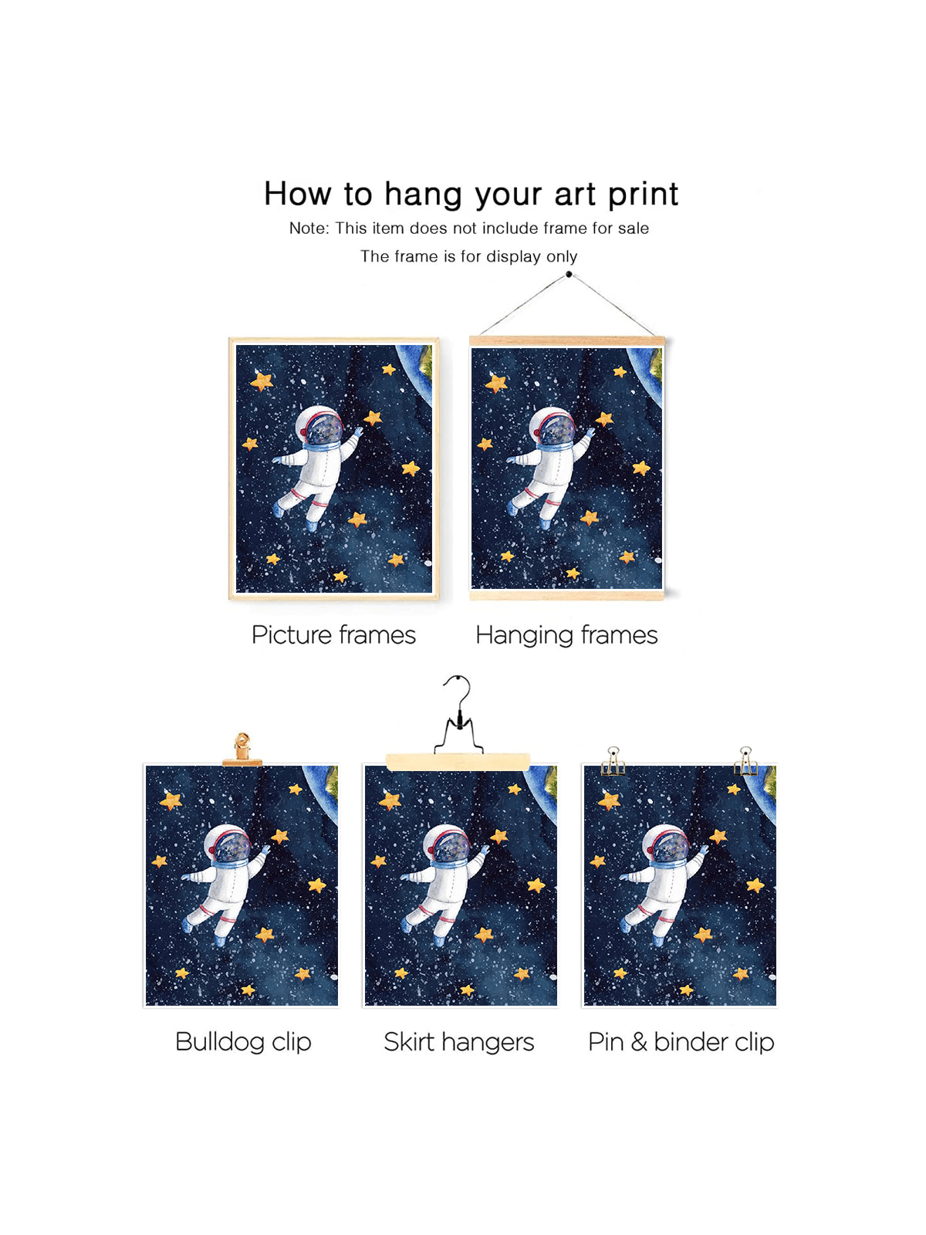Select the Skirt hangers print thumbnail
Image resolution: width=926 pixels, height=1235 pixels.
tap(461, 885)
